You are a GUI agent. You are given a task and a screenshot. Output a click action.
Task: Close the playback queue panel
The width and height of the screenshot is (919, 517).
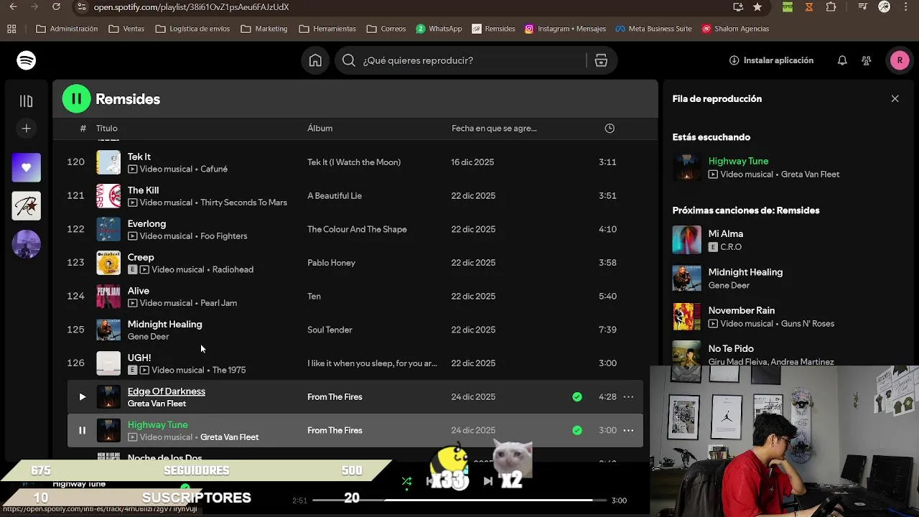click(x=895, y=98)
